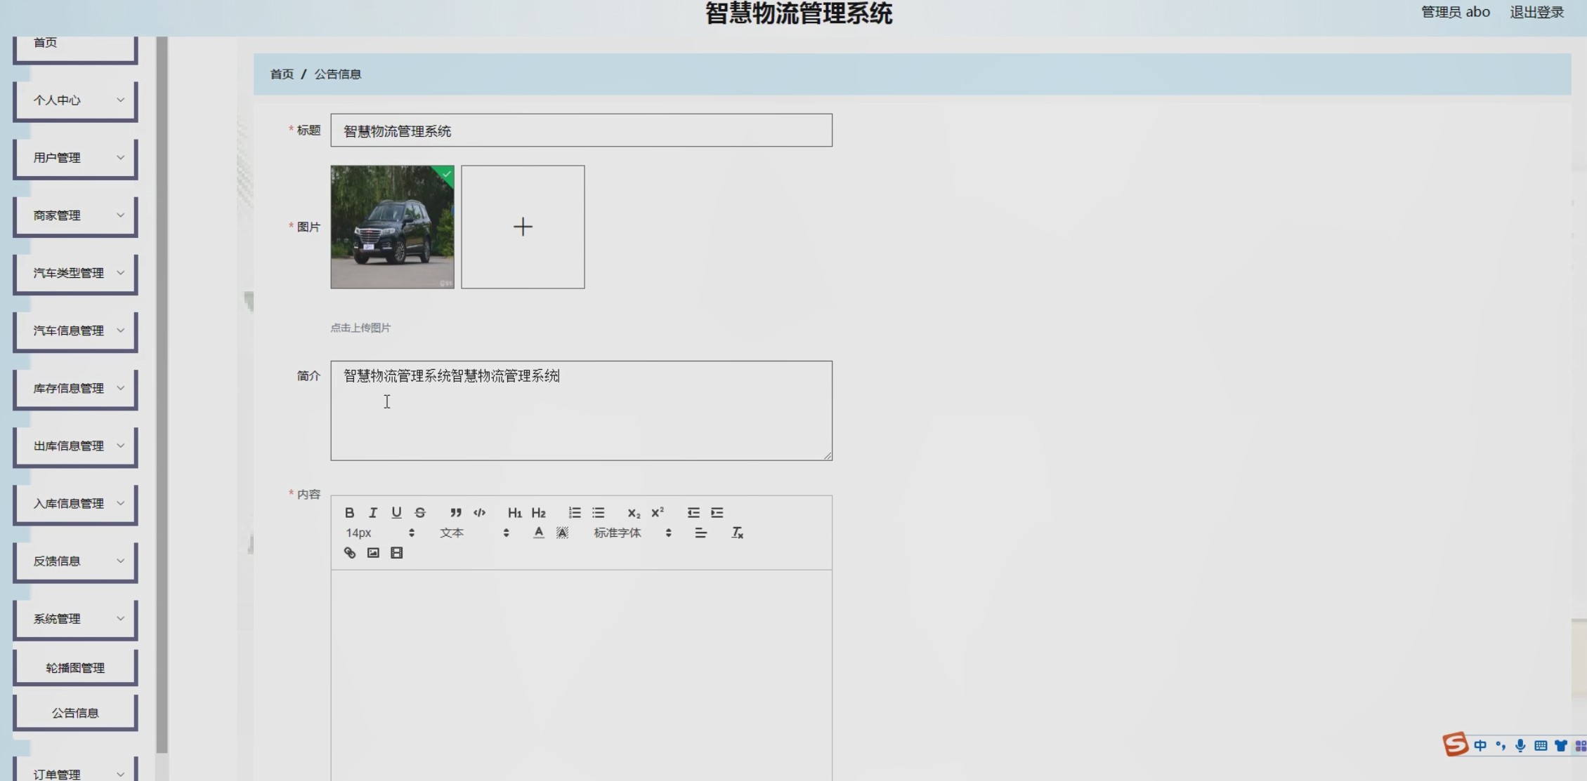Open 轮播图管理 in the sidebar
The image size is (1587, 781).
point(75,668)
